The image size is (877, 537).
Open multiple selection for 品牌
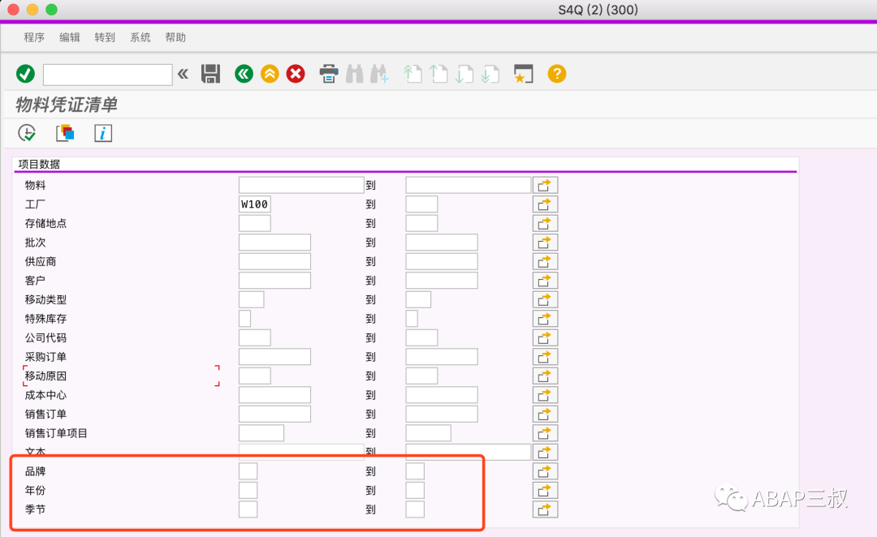[x=545, y=471]
